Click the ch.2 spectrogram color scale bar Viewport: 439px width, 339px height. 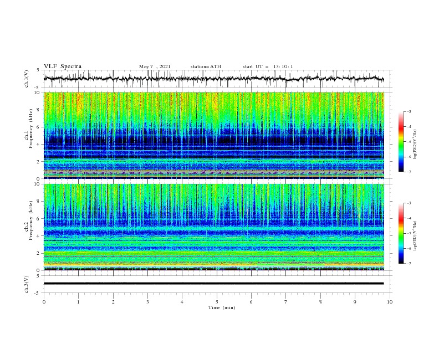[401, 233]
